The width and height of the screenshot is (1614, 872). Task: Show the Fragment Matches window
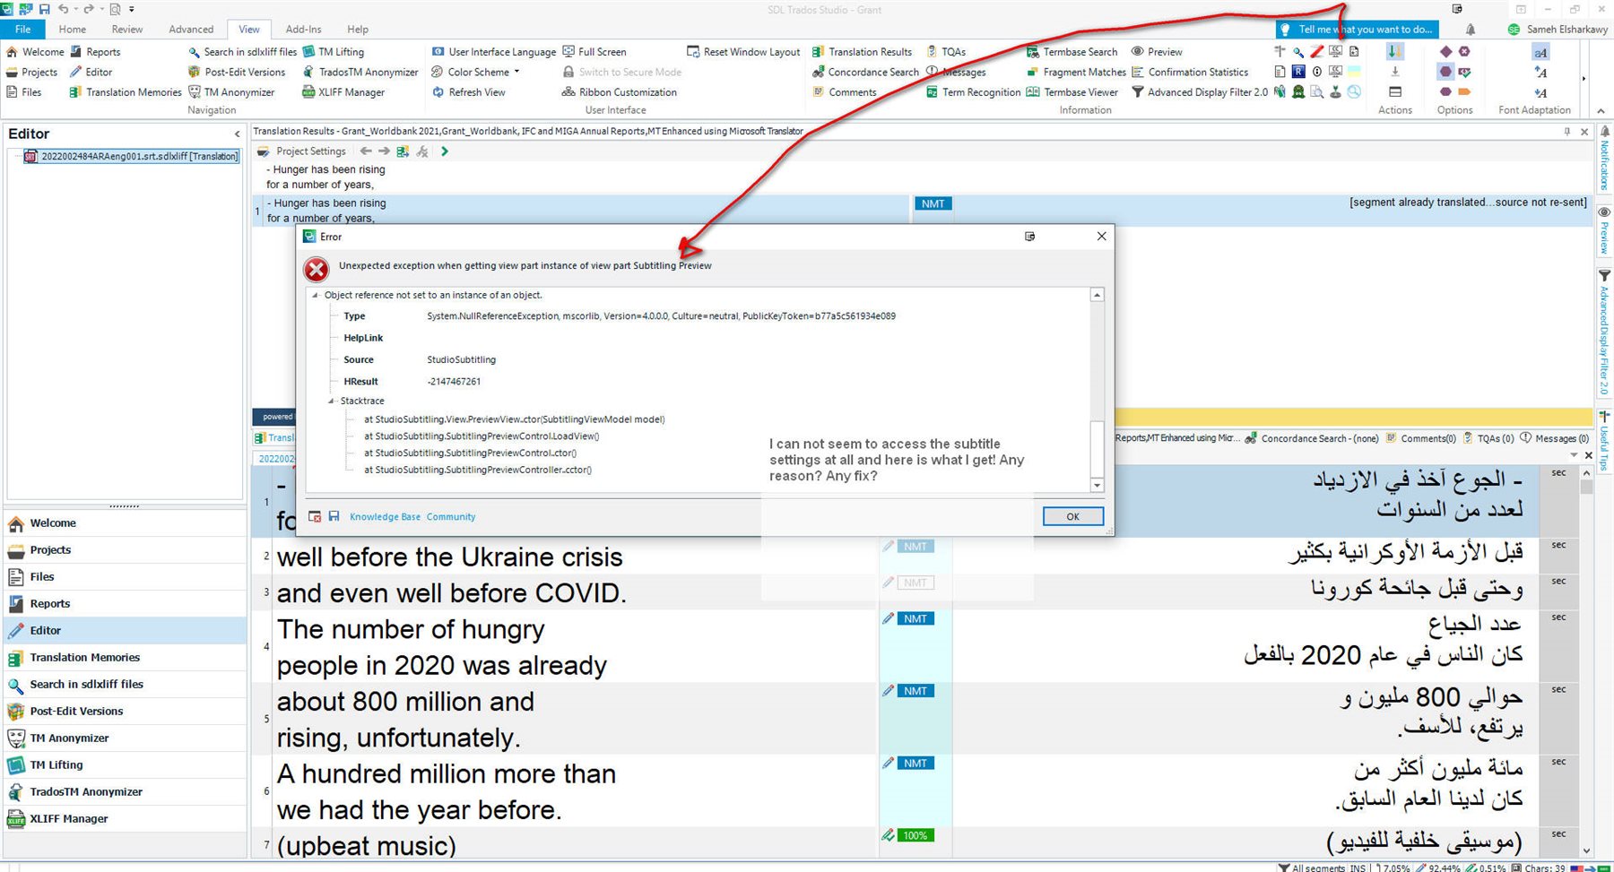[1076, 72]
